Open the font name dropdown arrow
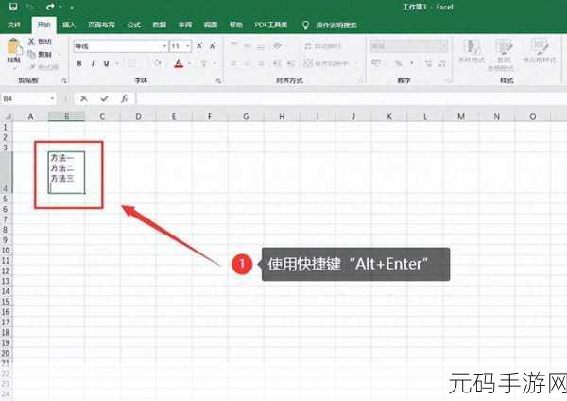The width and height of the screenshot is (567, 401). point(164,46)
